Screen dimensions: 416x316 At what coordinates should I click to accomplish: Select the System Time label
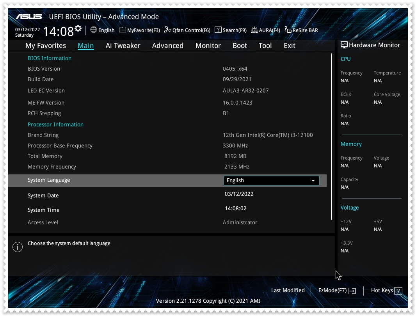tap(43, 210)
